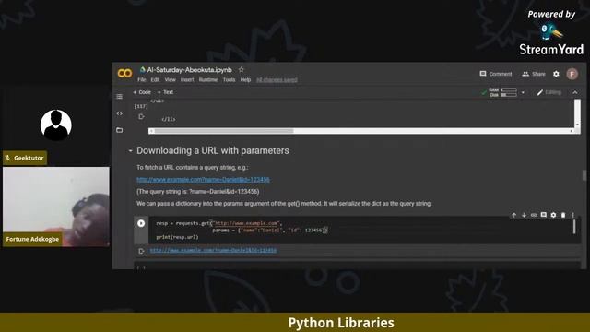The width and height of the screenshot is (590, 332).
Task: Open the table of contents sidebar icon
Action: (x=119, y=97)
